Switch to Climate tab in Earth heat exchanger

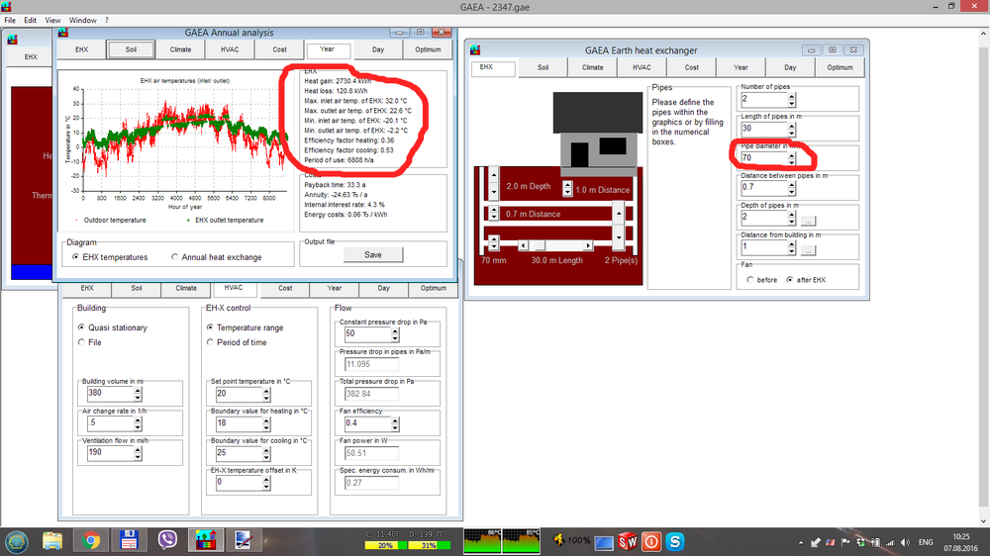pos(592,67)
